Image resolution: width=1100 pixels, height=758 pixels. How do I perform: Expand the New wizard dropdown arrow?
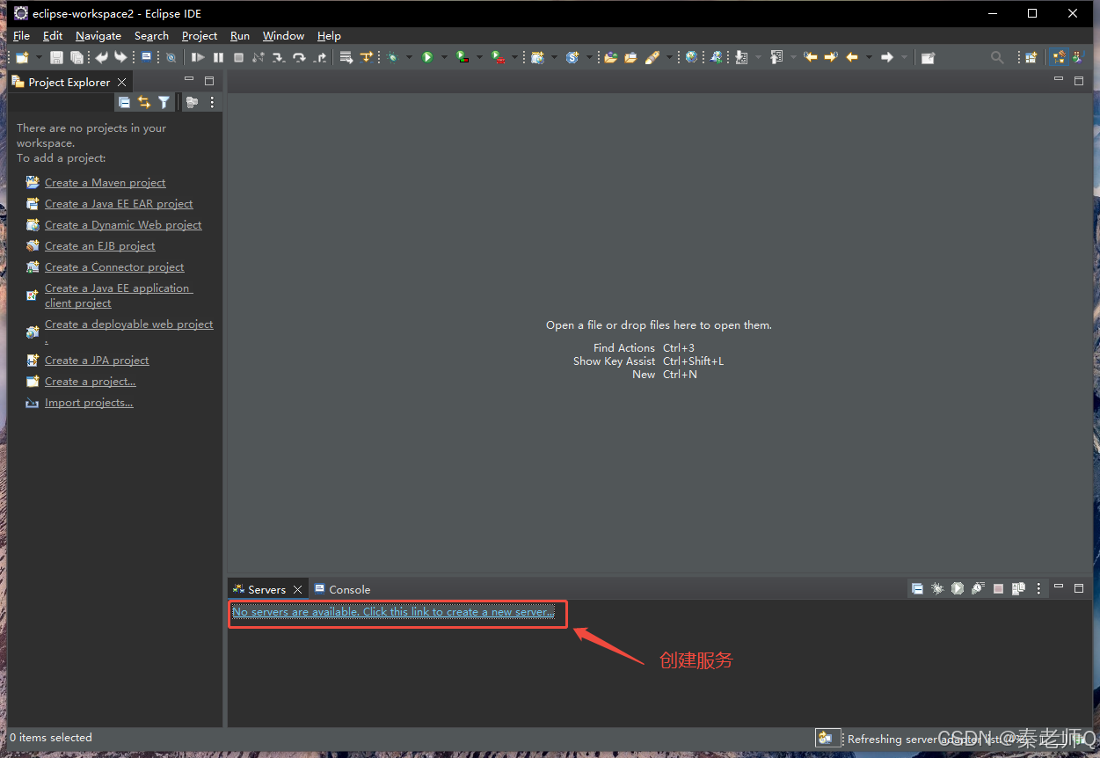(x=38, y=57)
